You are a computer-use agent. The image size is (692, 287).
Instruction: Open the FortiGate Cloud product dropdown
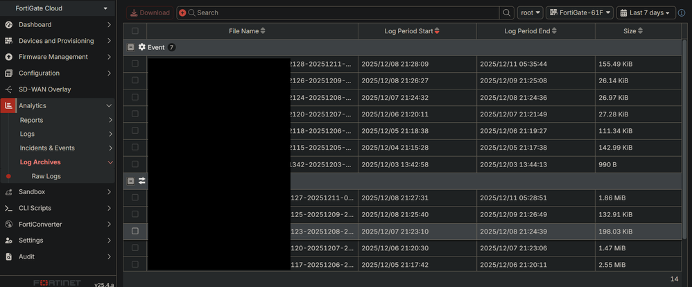(x=58, y=8)
